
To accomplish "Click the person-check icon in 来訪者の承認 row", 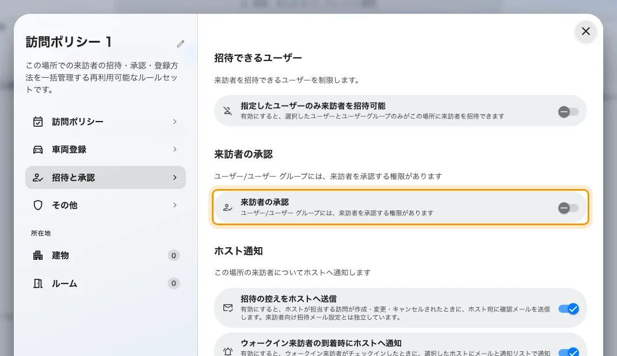I will tap(228, 207).
